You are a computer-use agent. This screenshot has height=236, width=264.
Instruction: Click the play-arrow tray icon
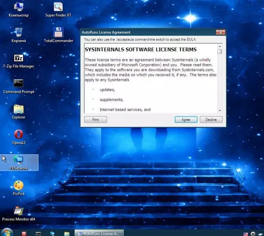point(253,234)
